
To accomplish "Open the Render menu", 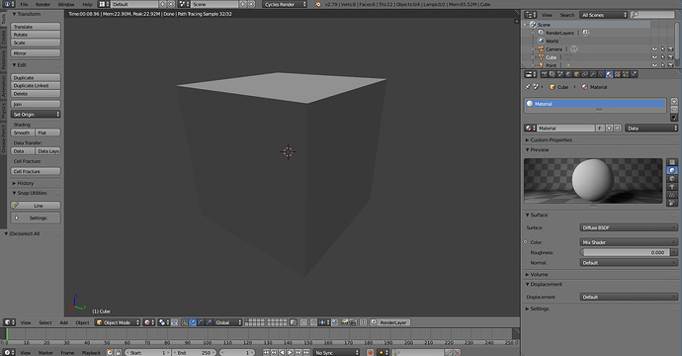I will point(43,4).
